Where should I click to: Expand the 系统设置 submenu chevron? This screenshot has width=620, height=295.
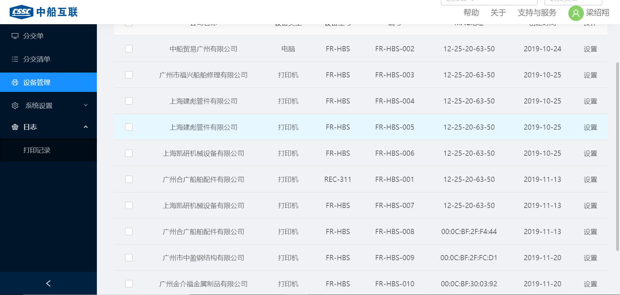tap(86, 105)
